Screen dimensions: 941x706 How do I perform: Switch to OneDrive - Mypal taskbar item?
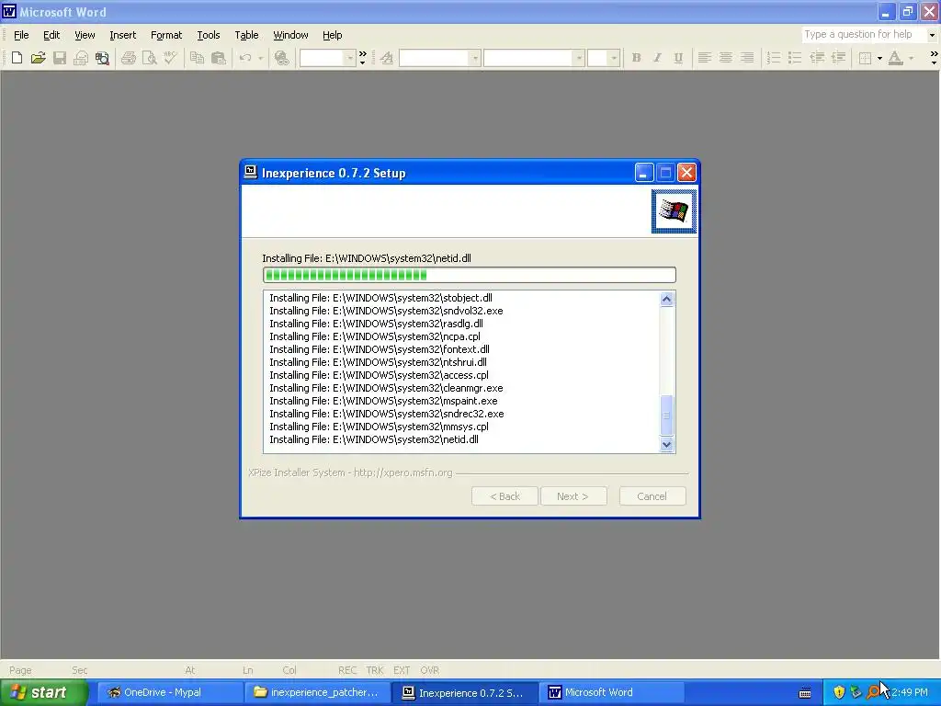(x=169, y=692)
